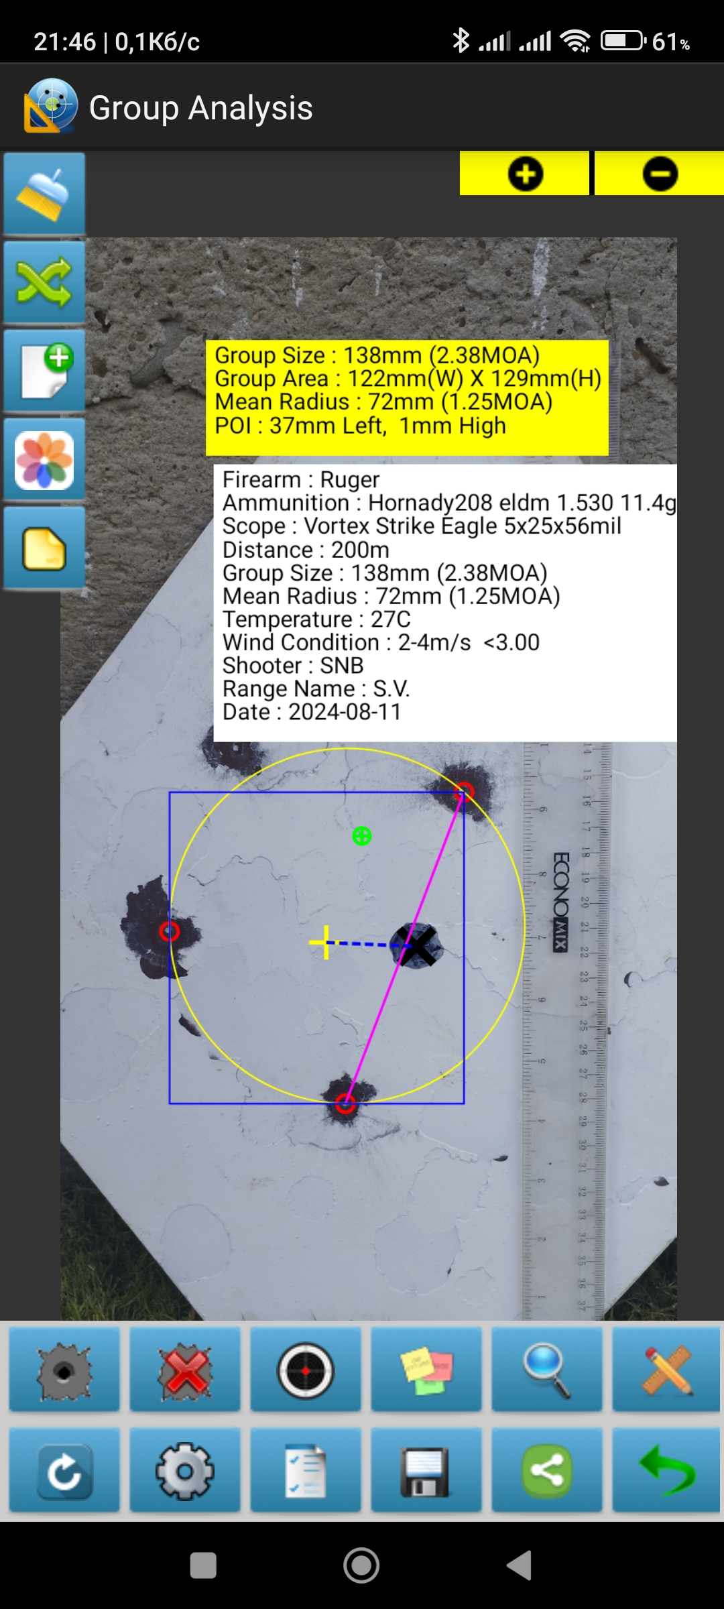Open settings with the gear icon
The image size is (724, 1609).
185,1470
